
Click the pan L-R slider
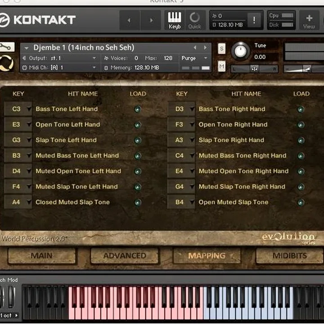click(254, 69)
